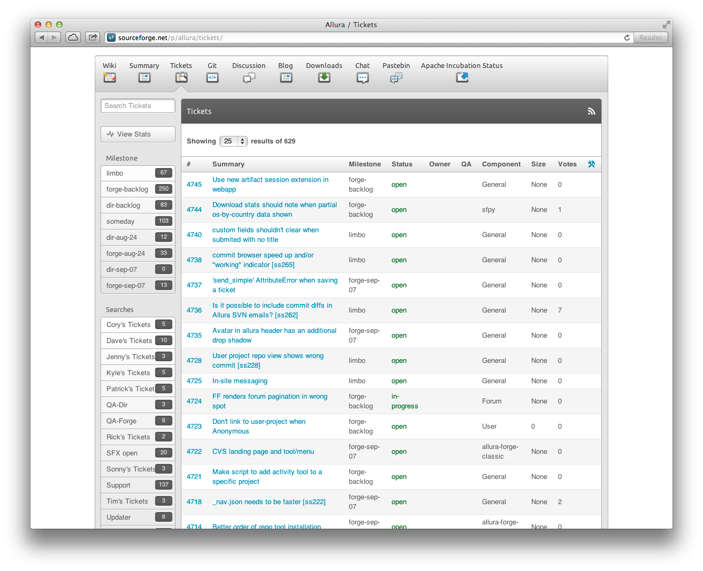The height and width of the screenshot is (571, 703).
Task: Go forward in Safari history
Action: [54, 37]
